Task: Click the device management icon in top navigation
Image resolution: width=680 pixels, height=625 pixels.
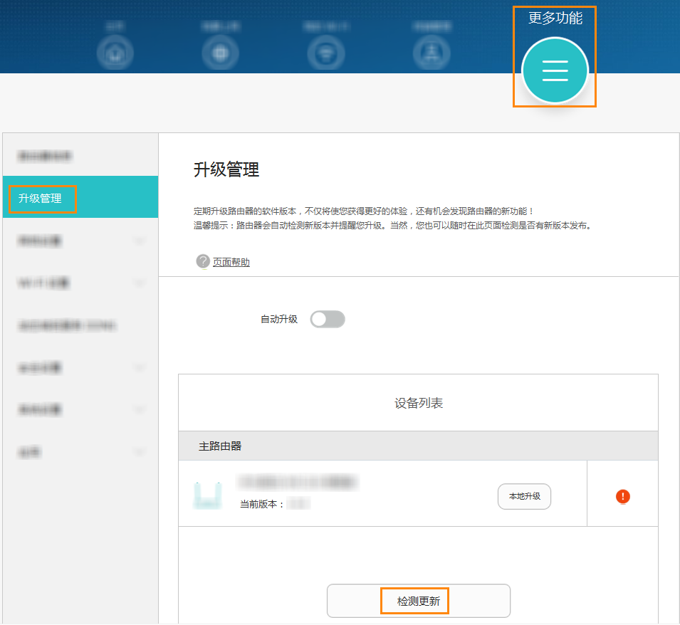Action: point(431,53)
